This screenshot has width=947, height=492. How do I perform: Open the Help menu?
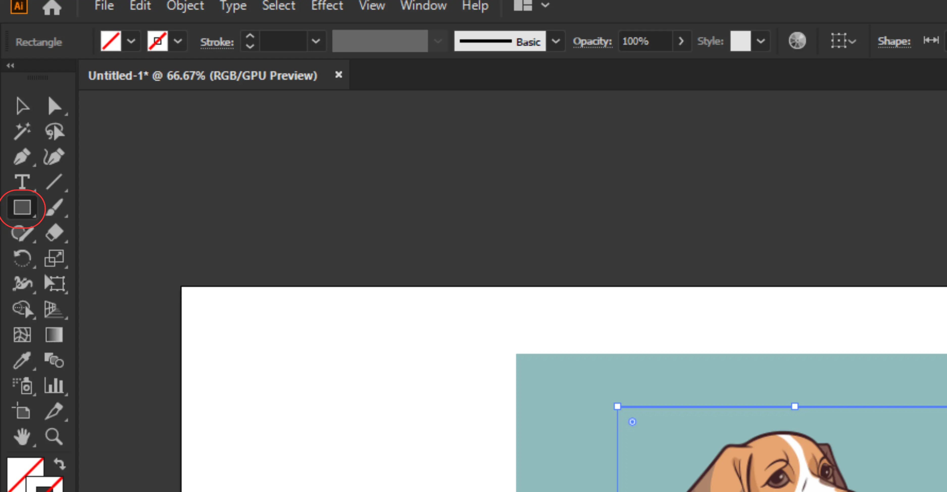475,6
